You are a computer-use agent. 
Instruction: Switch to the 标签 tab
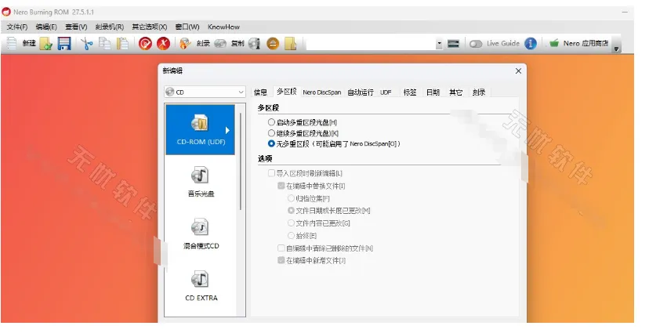click(410, 92)
